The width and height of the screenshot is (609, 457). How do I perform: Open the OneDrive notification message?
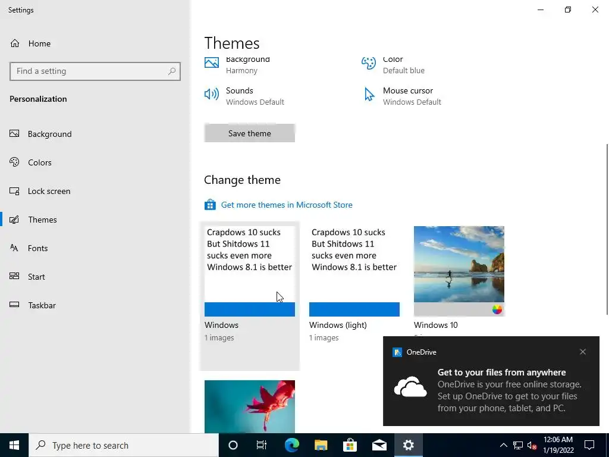coord(509,390)
